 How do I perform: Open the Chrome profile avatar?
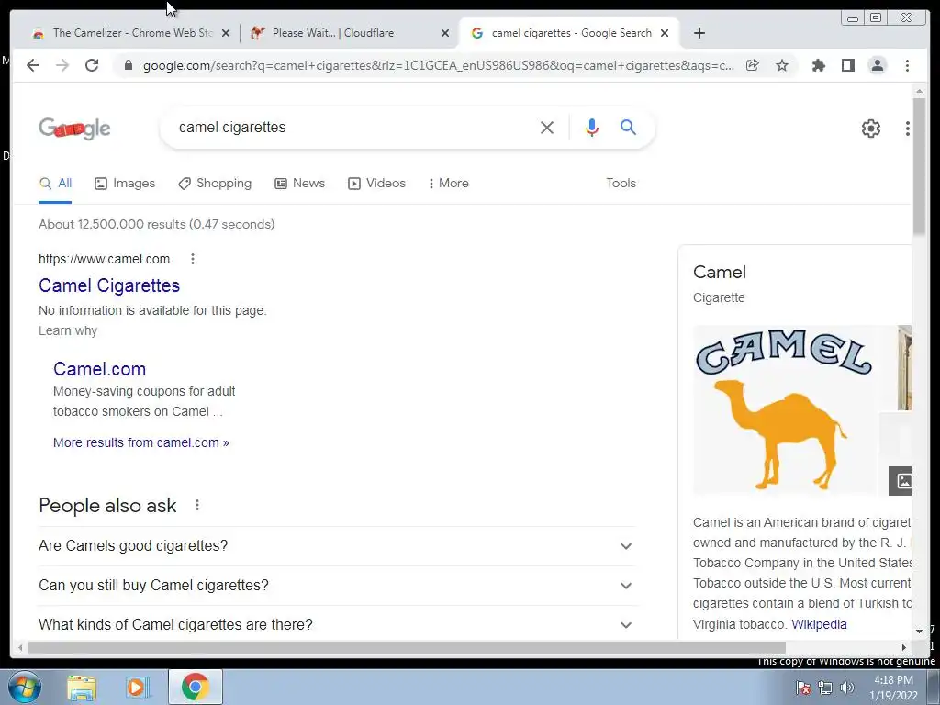coord(877,65)
